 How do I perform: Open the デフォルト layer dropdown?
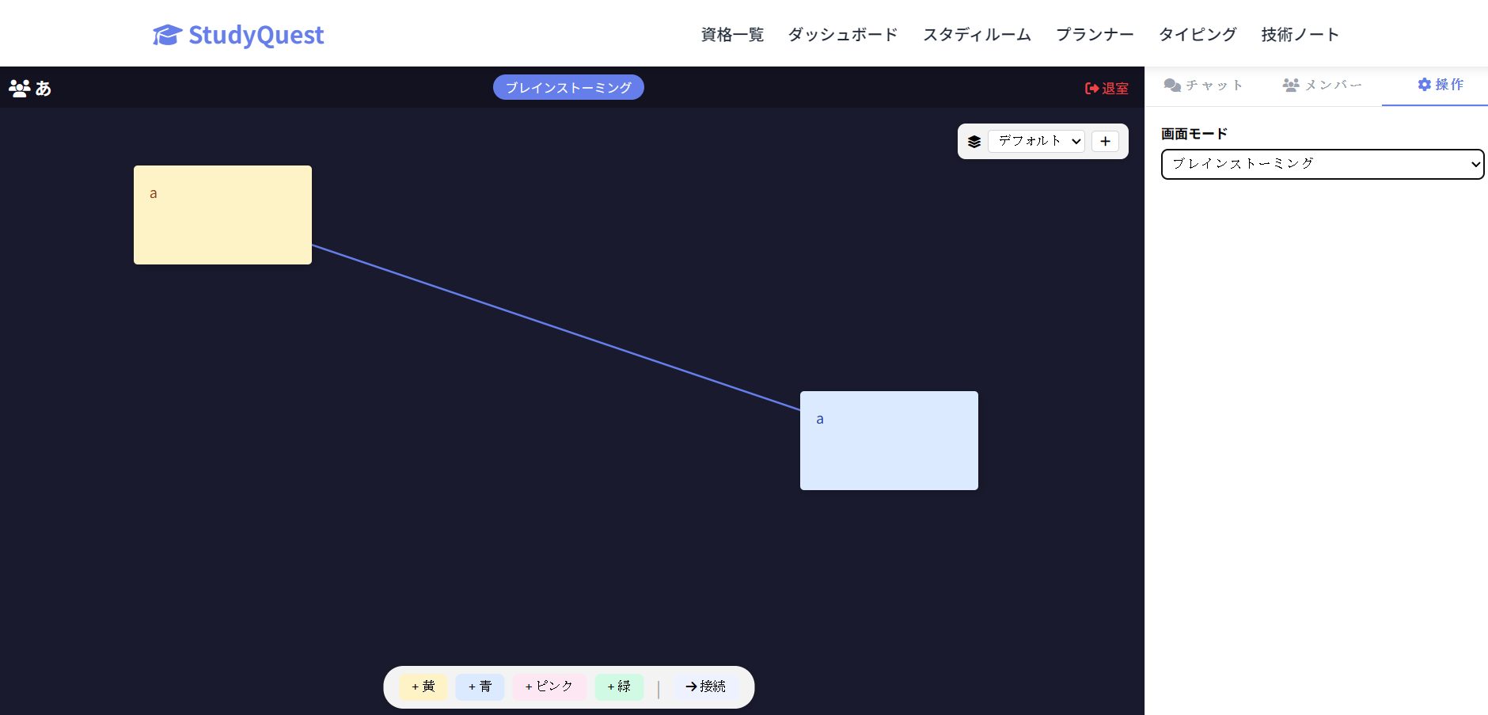1036,141
